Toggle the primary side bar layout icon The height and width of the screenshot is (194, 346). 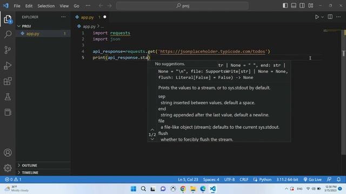pyautogui.click(x=285, y=5)
